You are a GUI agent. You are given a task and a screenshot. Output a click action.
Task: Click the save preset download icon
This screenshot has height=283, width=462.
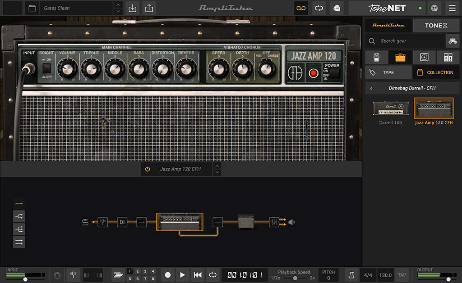tap(132, 8)
